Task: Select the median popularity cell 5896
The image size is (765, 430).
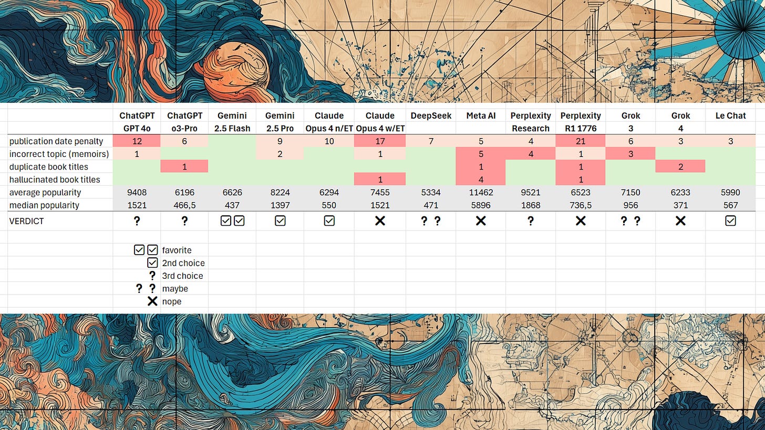Action: click(x=481, y=205)
